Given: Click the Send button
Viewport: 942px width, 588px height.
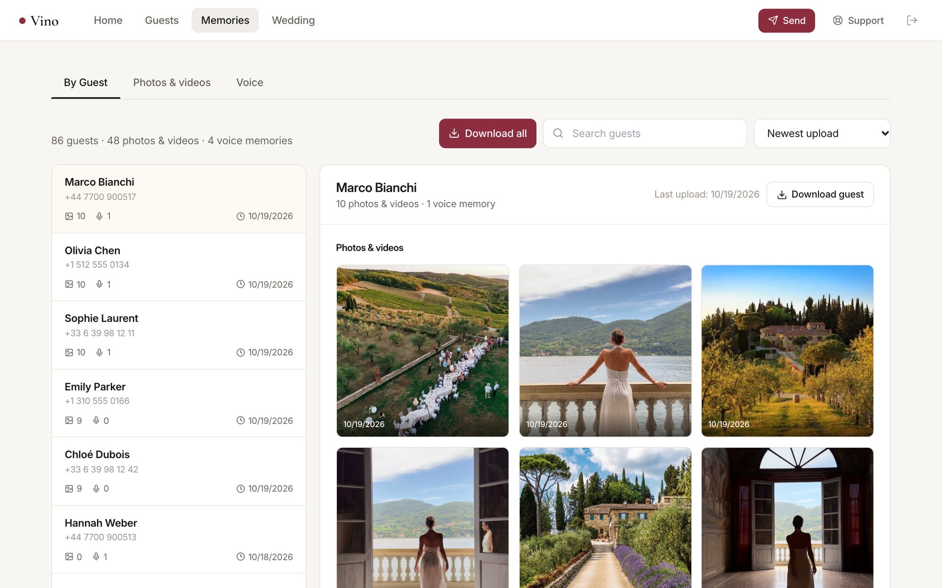Looking at the screenshot, I should click(x=787, y=21).
